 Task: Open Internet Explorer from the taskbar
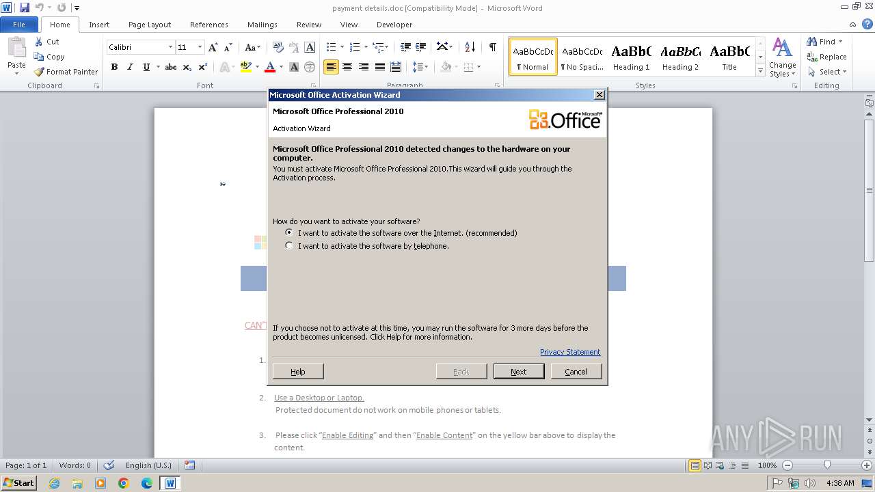[54, 483]
